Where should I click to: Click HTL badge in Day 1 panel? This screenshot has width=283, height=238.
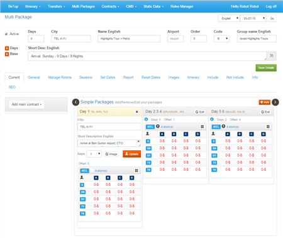(x=84, y=171)
